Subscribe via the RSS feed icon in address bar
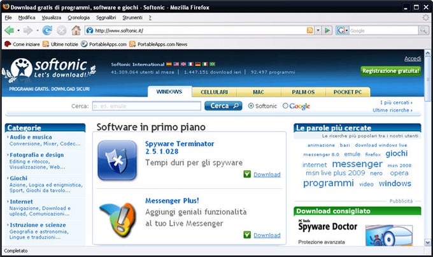 tap(310, 31)
